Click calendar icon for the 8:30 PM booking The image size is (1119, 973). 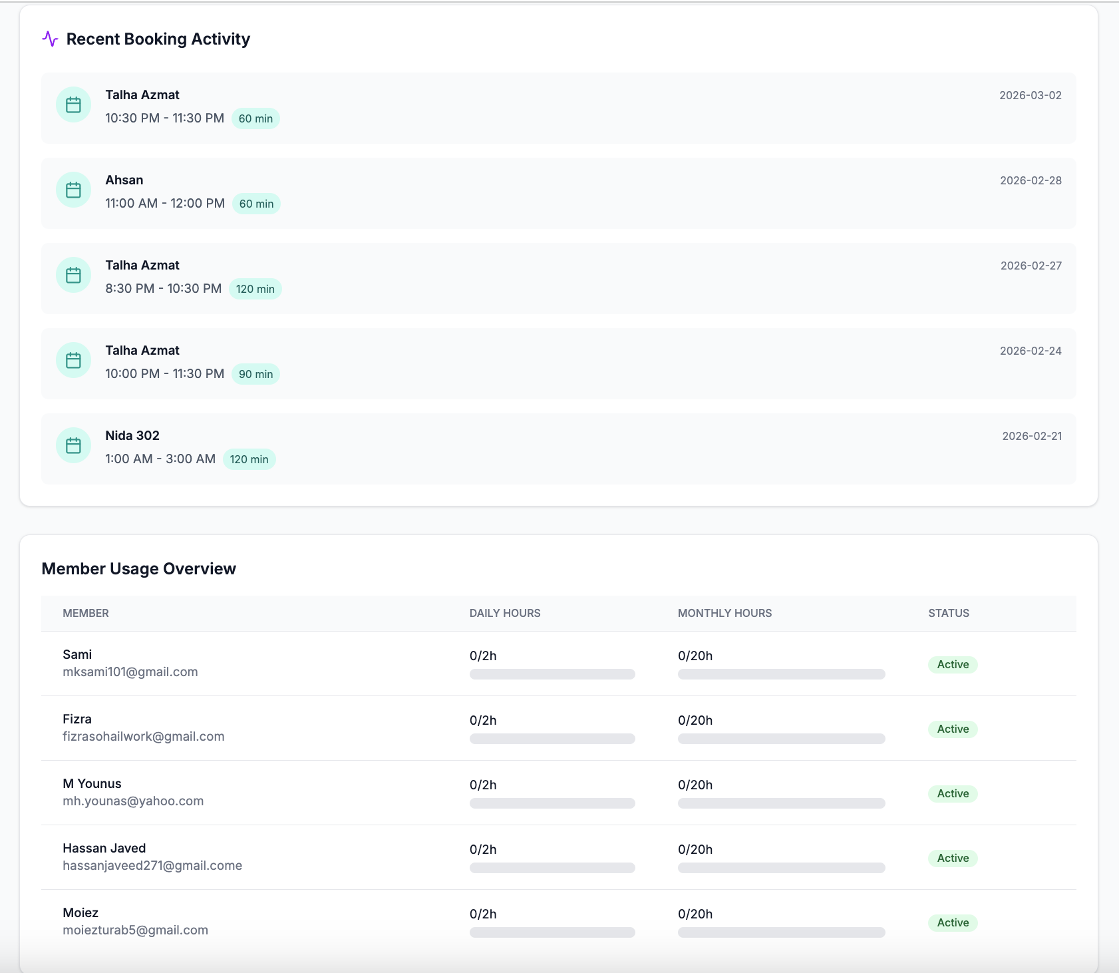pos(73,276)
